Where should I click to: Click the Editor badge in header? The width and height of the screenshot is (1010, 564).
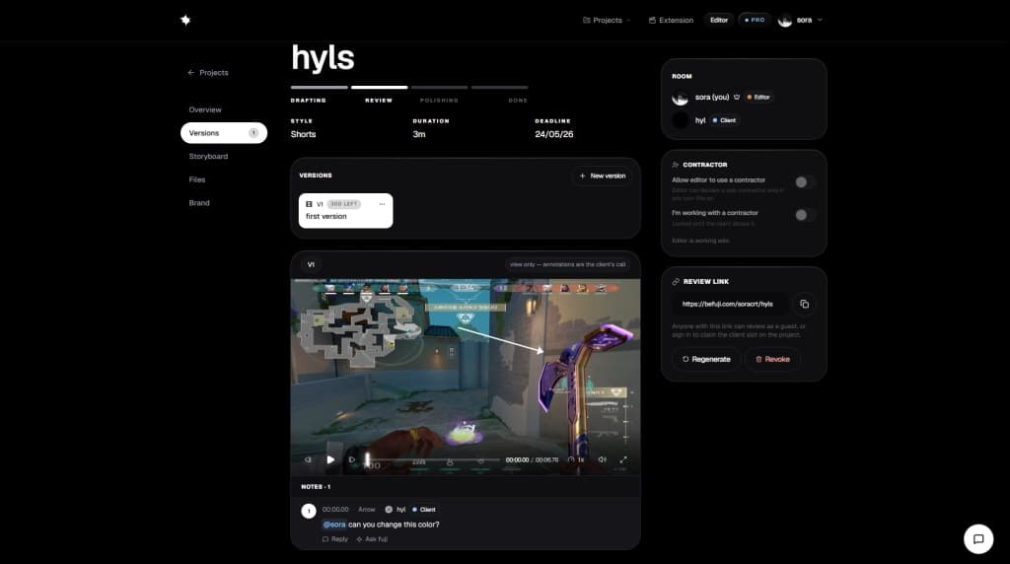[719, 20]
